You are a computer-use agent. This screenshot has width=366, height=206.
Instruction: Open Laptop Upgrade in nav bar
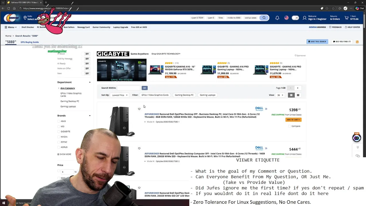[x=121, y=27]
